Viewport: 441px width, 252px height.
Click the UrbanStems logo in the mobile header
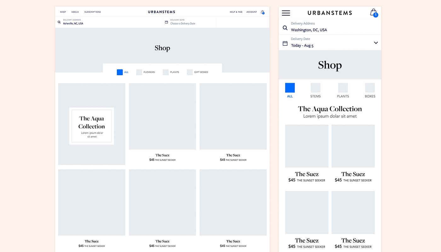click(330, 13)
